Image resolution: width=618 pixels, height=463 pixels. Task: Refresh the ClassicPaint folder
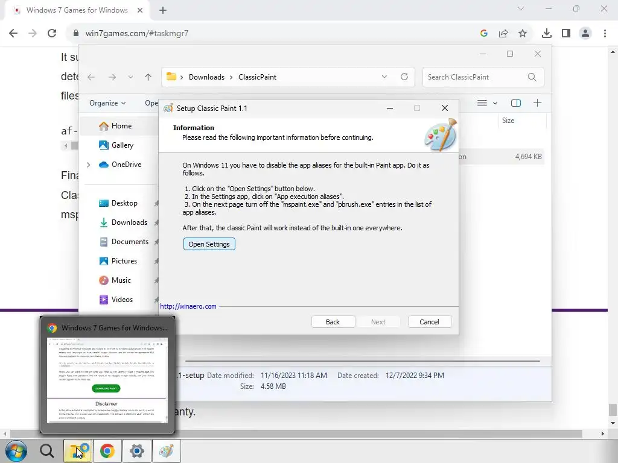(x=404, y=77)
